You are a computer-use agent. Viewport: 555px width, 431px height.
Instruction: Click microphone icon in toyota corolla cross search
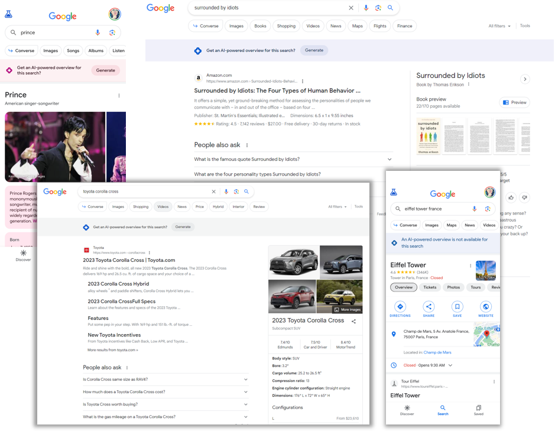(x=226, y=192)
